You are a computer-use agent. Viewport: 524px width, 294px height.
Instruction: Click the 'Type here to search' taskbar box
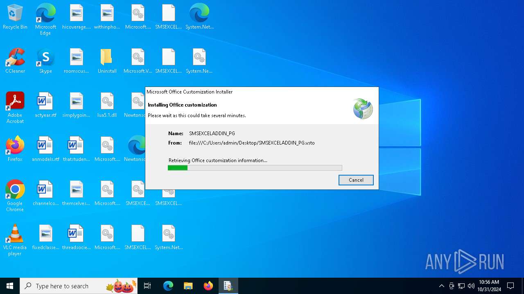(x=79, y=286)
